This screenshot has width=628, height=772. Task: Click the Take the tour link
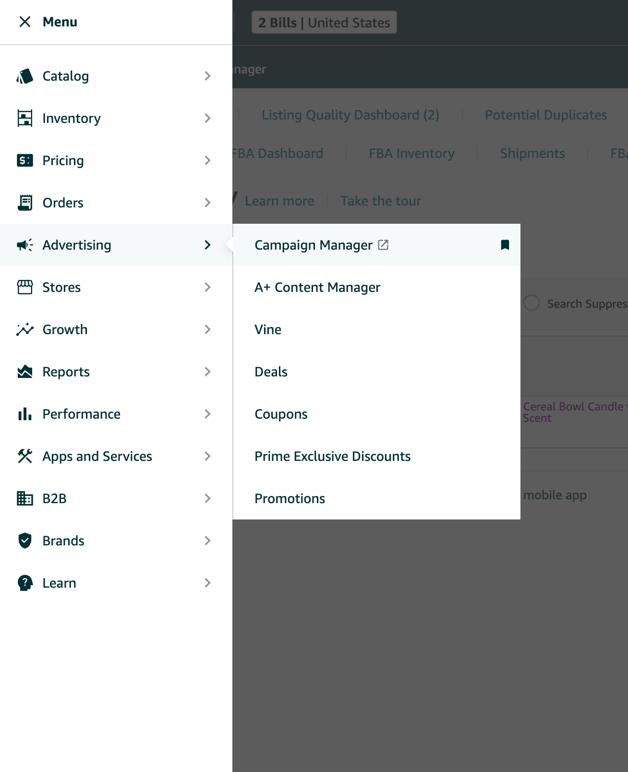[x=380, y=201]
